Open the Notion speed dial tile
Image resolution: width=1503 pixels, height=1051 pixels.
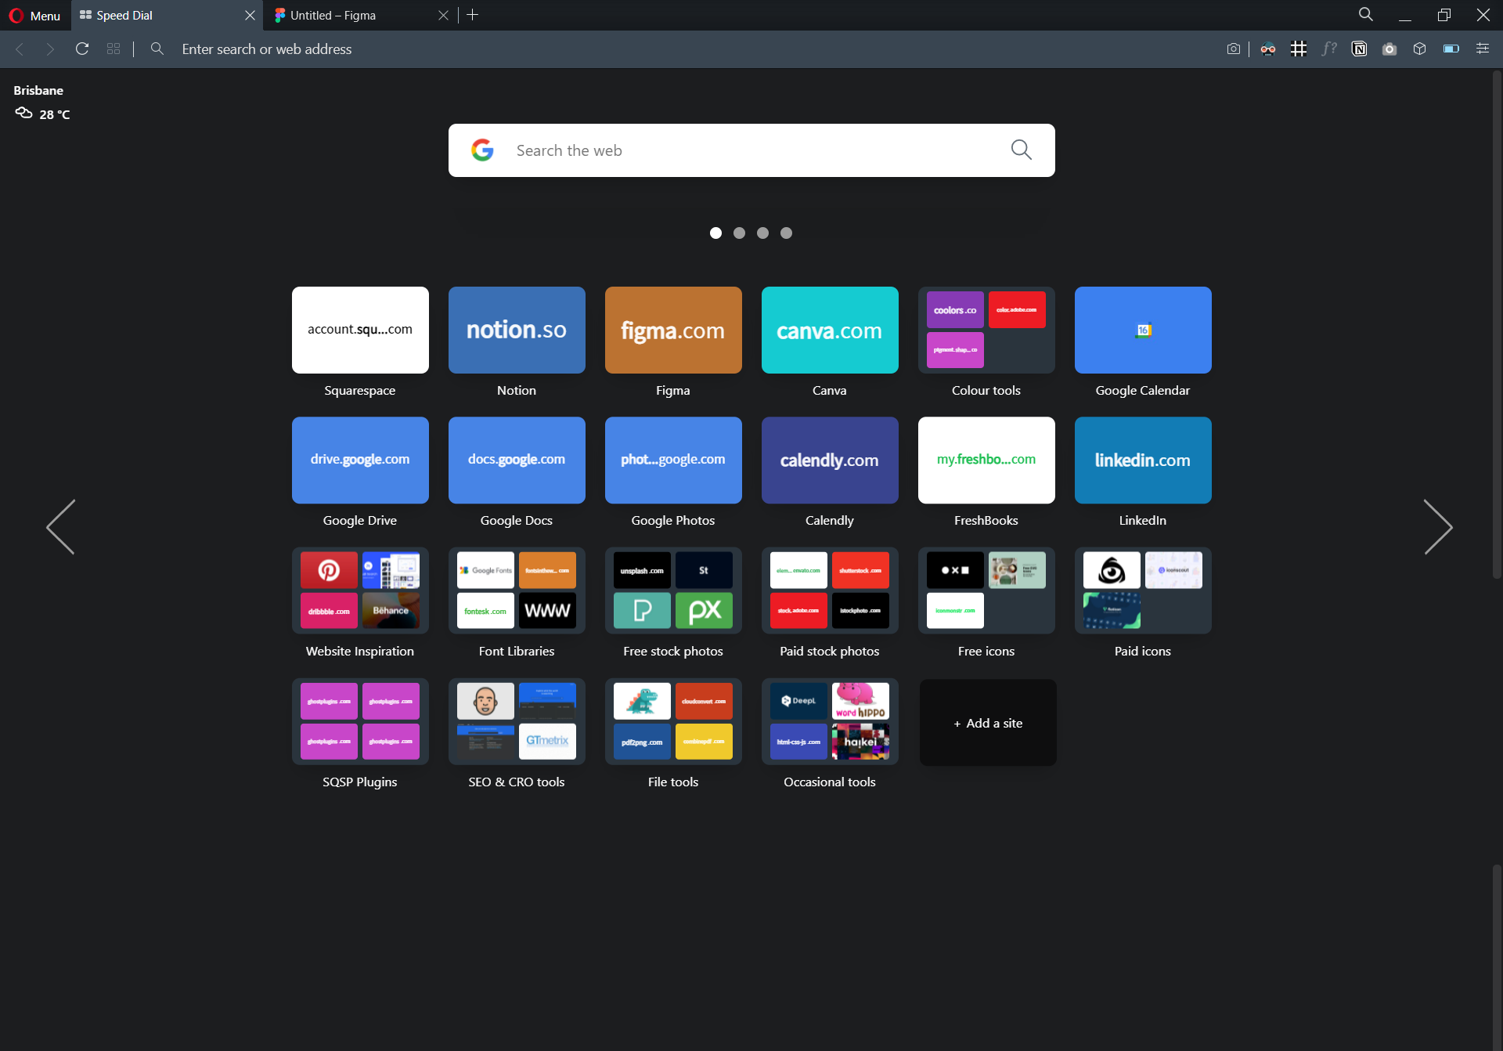(517, 330)
